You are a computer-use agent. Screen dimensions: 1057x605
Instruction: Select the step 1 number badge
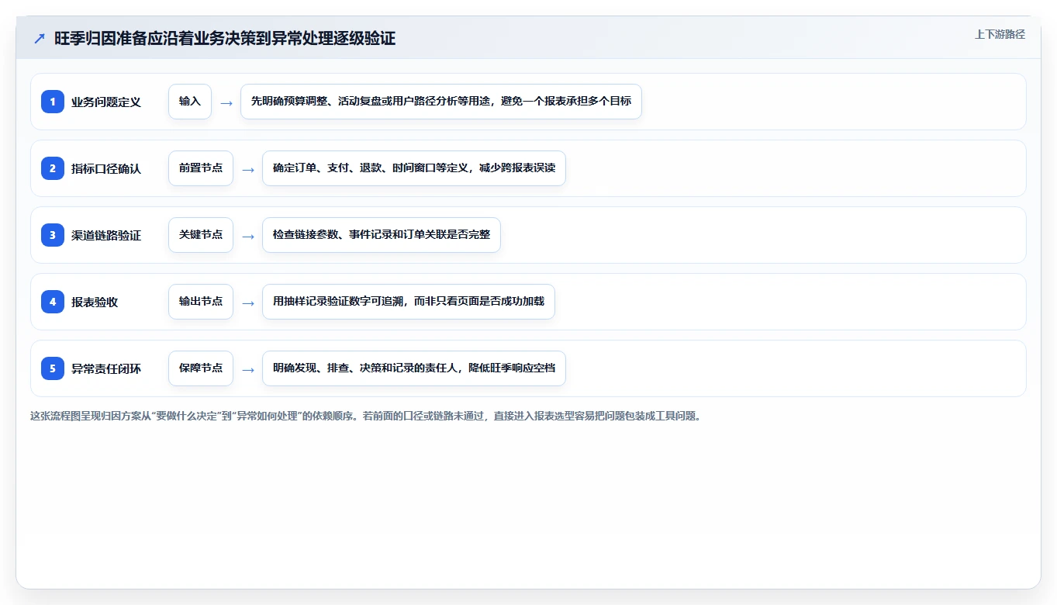click(x=53, y=102)
